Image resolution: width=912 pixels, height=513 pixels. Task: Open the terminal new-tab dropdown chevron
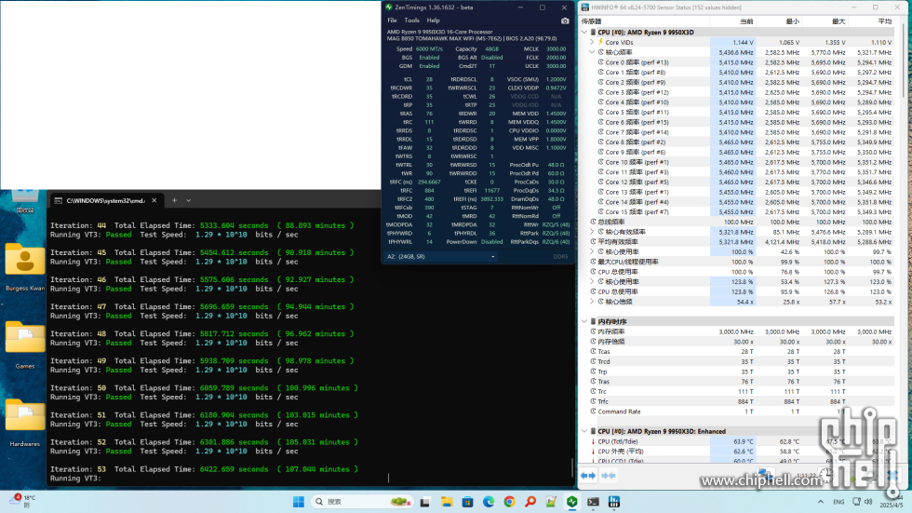188,201
